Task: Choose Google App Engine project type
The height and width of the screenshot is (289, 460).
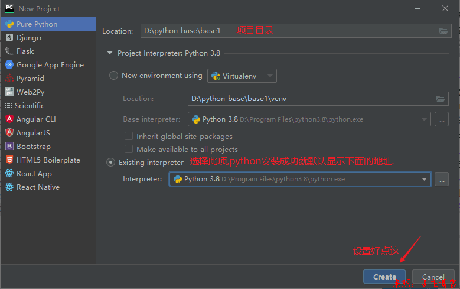Action: click(x=48, y=64)
